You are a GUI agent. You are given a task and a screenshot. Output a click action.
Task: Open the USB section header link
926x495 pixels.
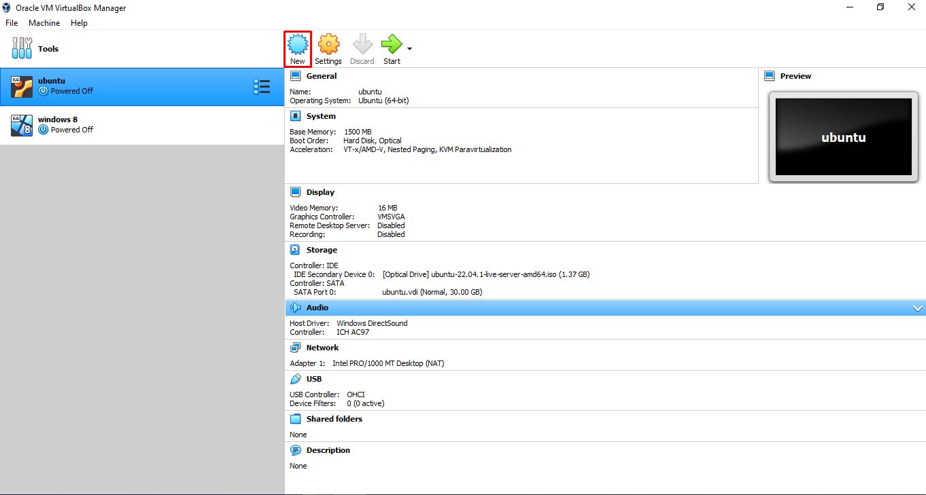pyautogui.click(x=314, y=379)
